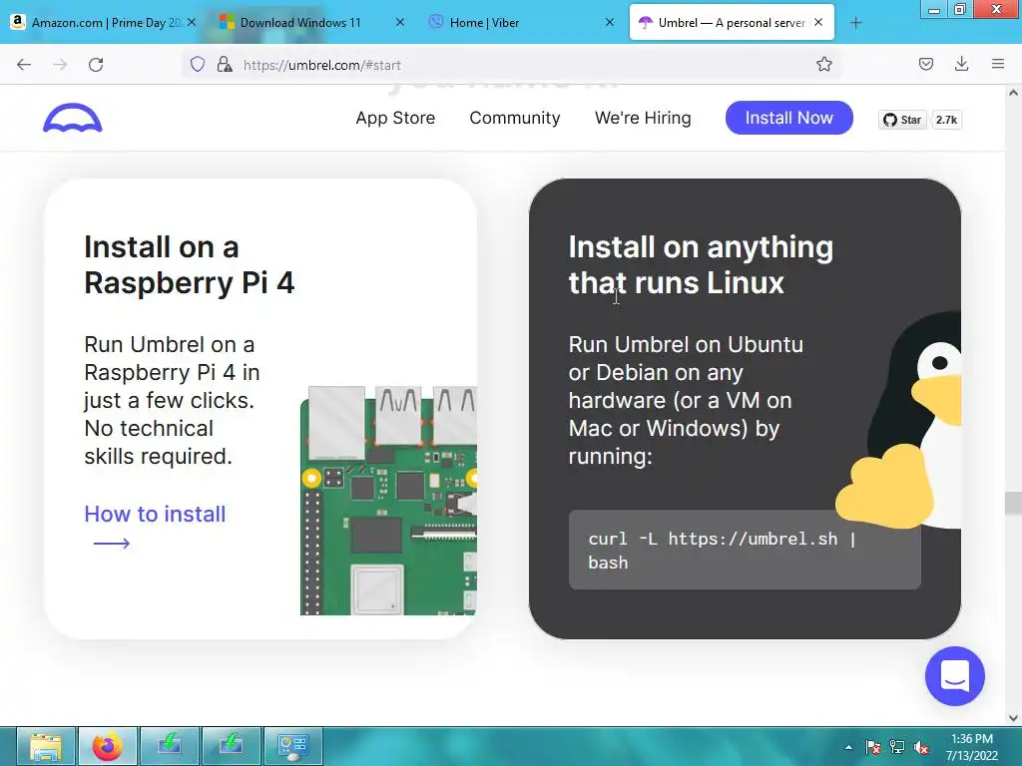Close the Home | Viber tab
This screenshot has height=766, width=1022.
coord(610,22)
